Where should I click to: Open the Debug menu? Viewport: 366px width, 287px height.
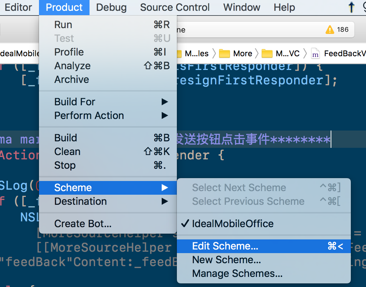[x=111, y=7]
